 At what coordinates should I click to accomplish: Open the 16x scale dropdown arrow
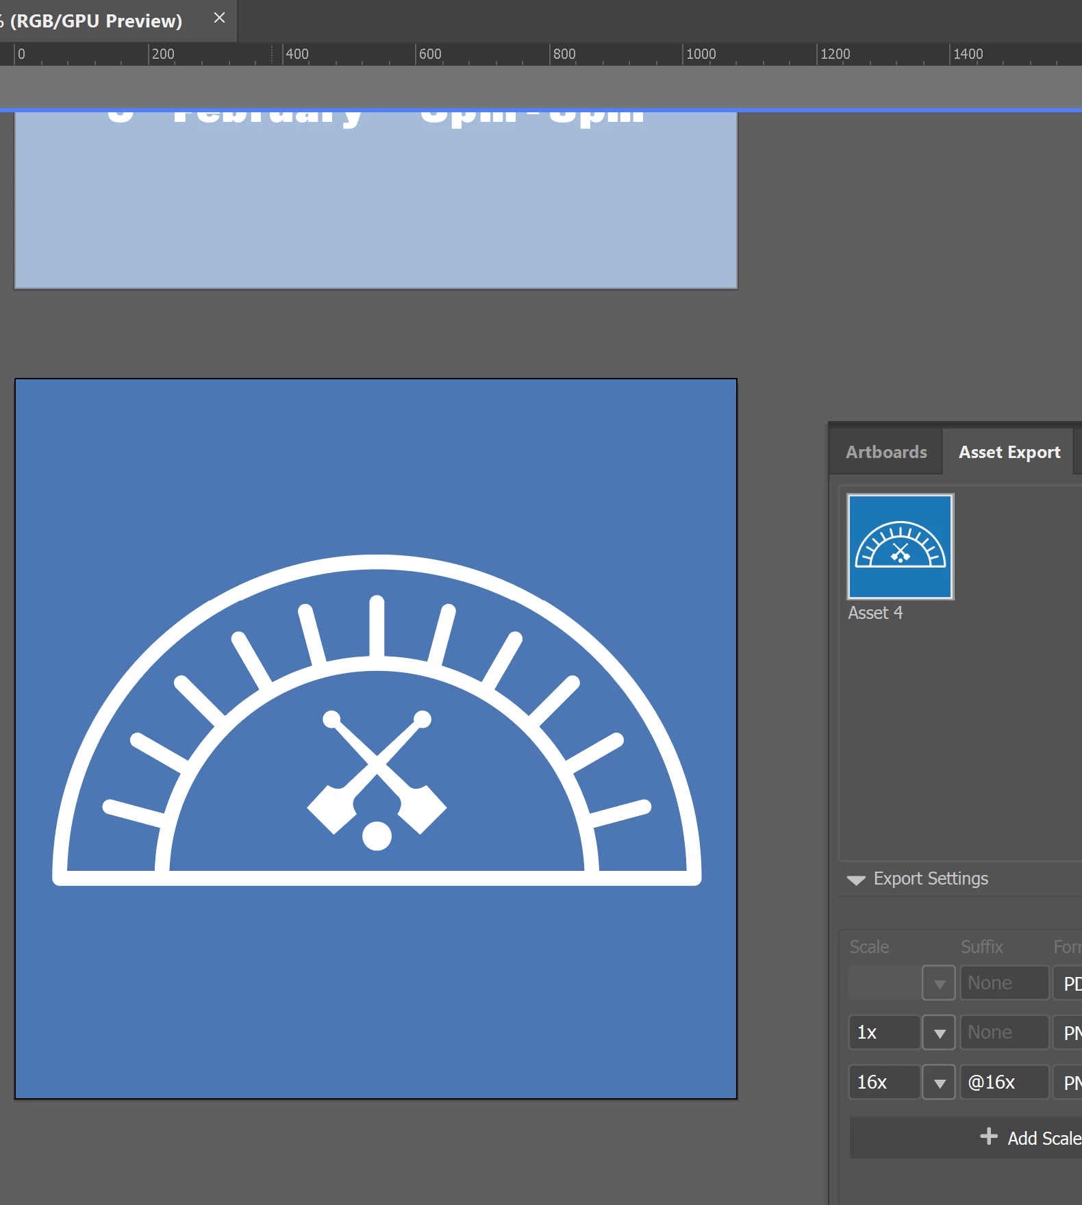pyautogui.click(x=939, y=1082)
